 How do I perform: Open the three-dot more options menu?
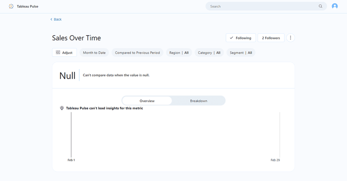tap(291, 38)
